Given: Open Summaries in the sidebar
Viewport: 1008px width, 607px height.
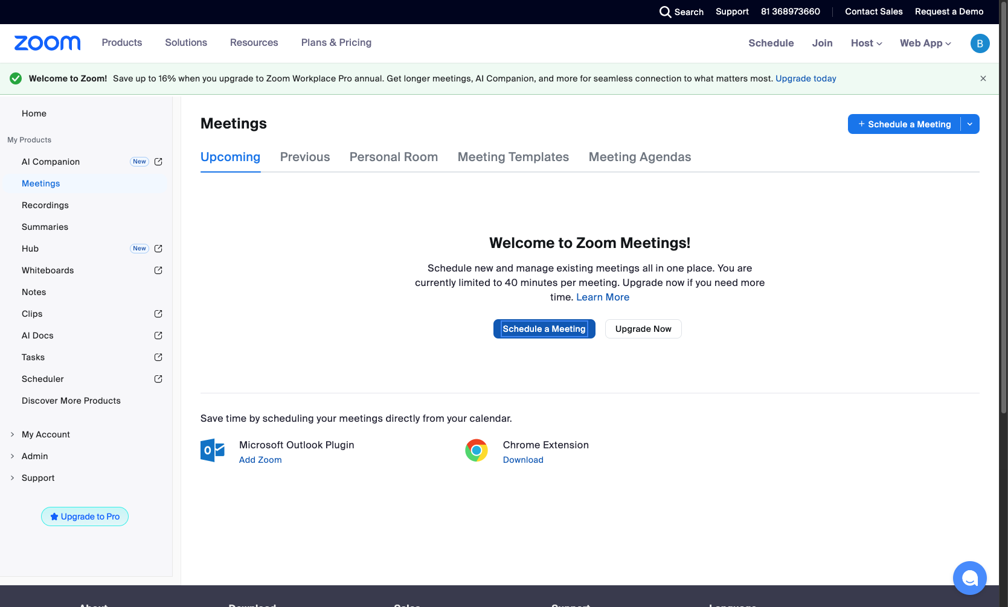Looking at the screenshot, I should (45, 227).
